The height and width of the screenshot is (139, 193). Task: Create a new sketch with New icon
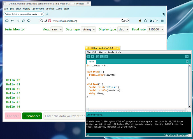(x=97, y=57)
